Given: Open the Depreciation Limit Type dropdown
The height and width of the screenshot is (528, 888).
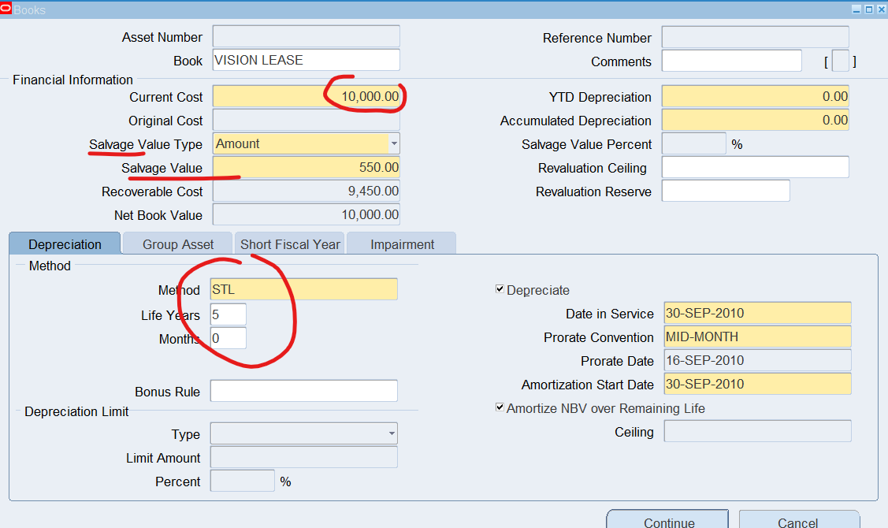Looking at the screenshot, I should coord(392,434).
